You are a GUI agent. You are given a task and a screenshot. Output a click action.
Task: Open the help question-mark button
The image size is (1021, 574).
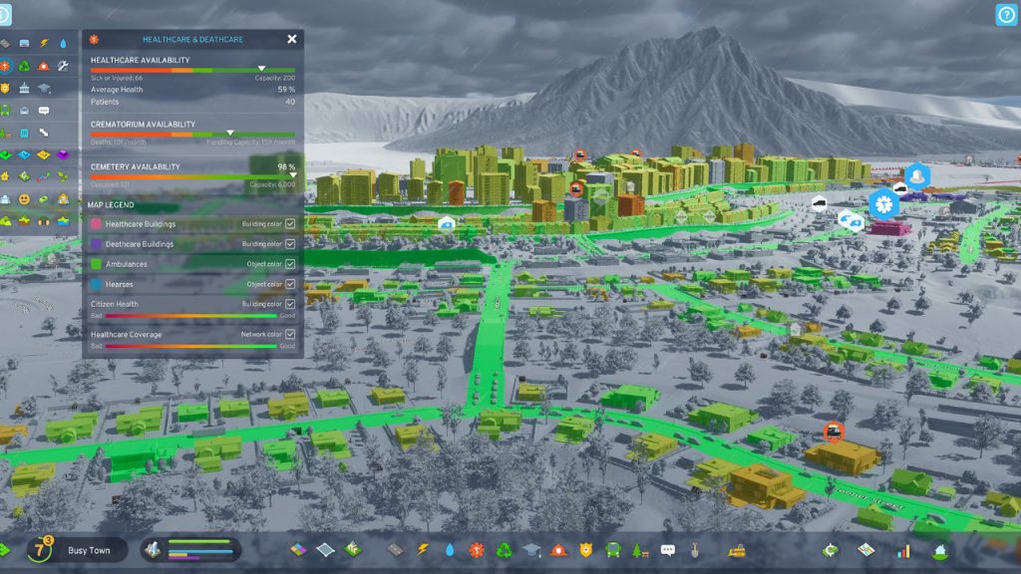click(x=1006, y=15)
